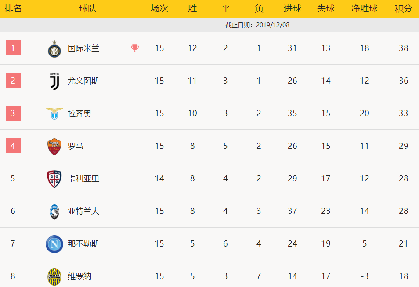Click the red rank 4 badge
Screen dimensions: 419x287
tap(13, 146)
